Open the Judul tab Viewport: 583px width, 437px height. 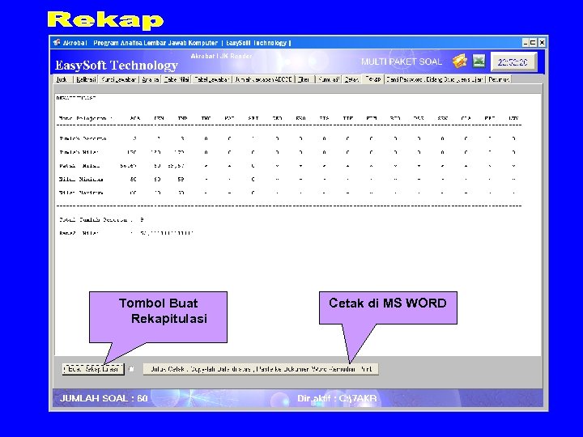point(62,79)
